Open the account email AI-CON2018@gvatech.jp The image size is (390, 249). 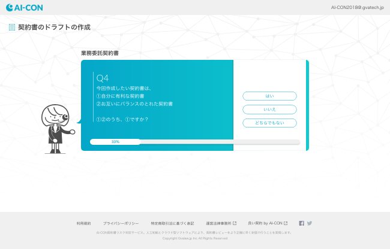click(x=356, y=7)
